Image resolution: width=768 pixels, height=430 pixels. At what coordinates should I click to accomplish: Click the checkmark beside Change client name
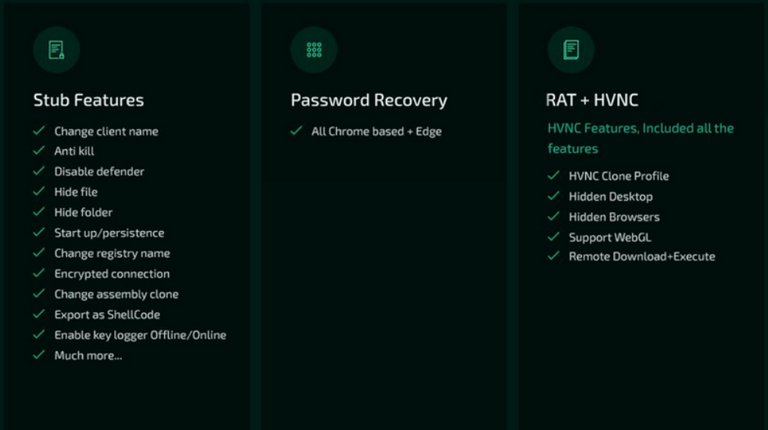click(x=39, y=131)
